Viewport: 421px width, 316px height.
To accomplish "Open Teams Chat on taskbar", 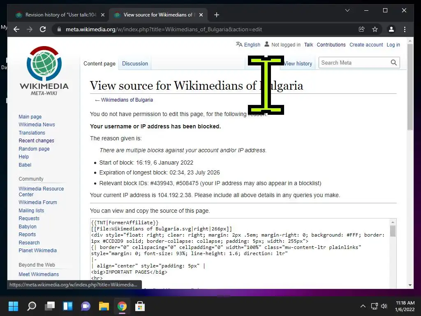I will click(86, 306).
